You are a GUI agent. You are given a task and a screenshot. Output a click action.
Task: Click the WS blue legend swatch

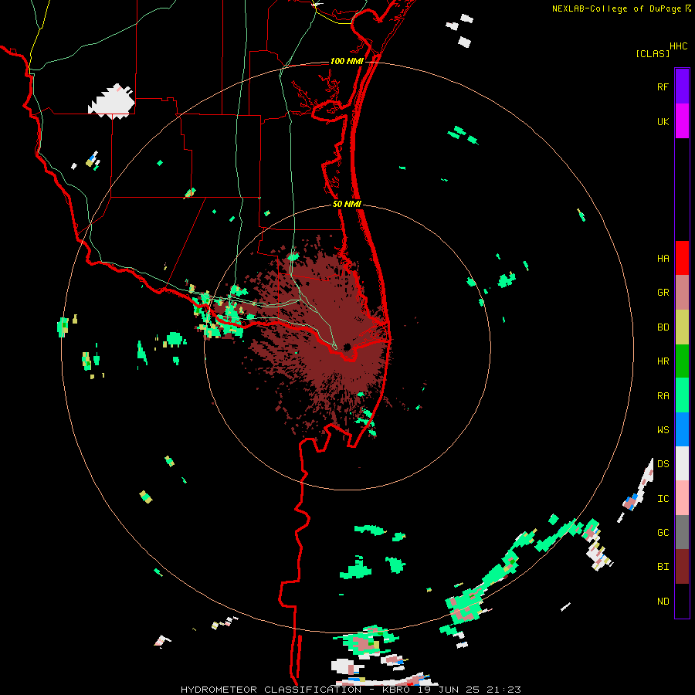[x=682, y=429]
